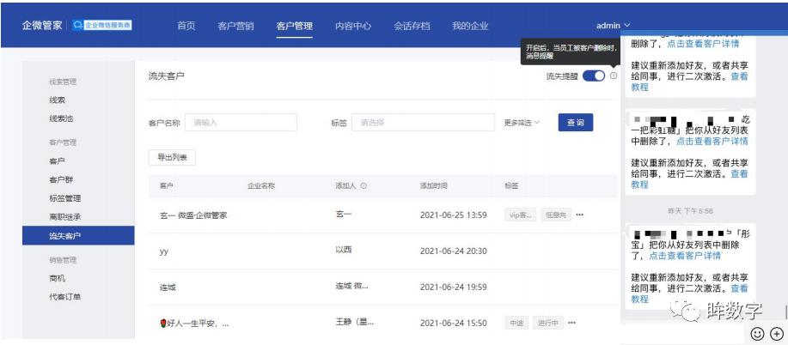
Task: Open the 标签 select dropdown
Action: (423, 123)
